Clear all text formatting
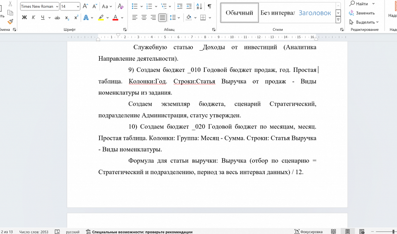The height and width of the screenshot is (234, 397). pos(121,6)
